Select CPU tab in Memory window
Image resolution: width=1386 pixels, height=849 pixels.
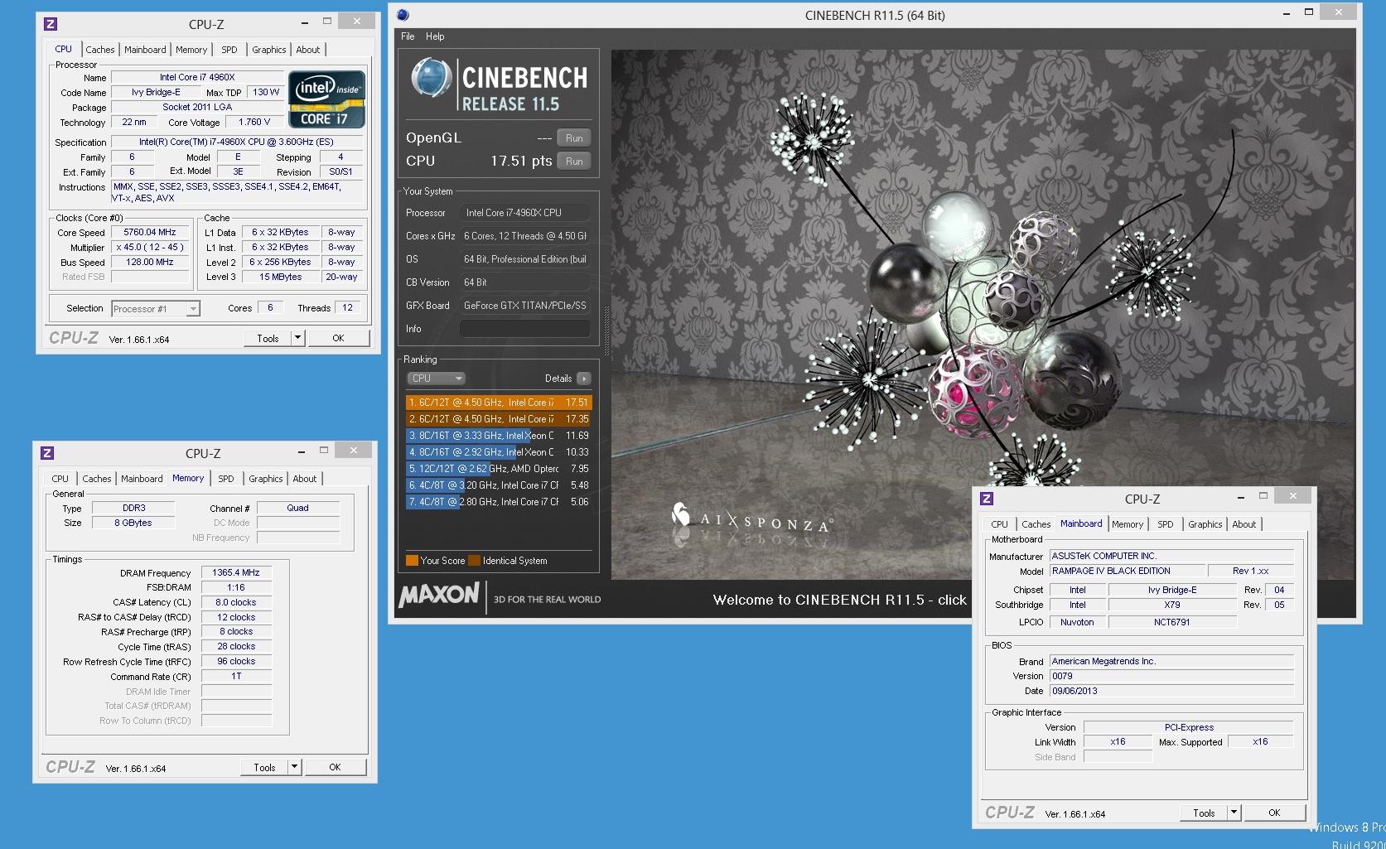pos(60,479)
